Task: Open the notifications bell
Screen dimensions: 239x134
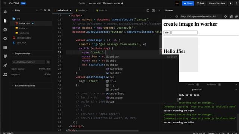Action: tap(230, 3)
